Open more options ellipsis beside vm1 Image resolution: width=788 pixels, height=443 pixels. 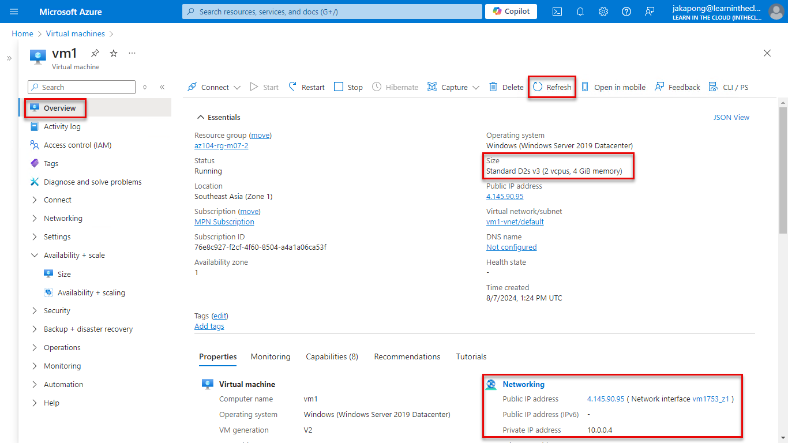coord(132,53)
